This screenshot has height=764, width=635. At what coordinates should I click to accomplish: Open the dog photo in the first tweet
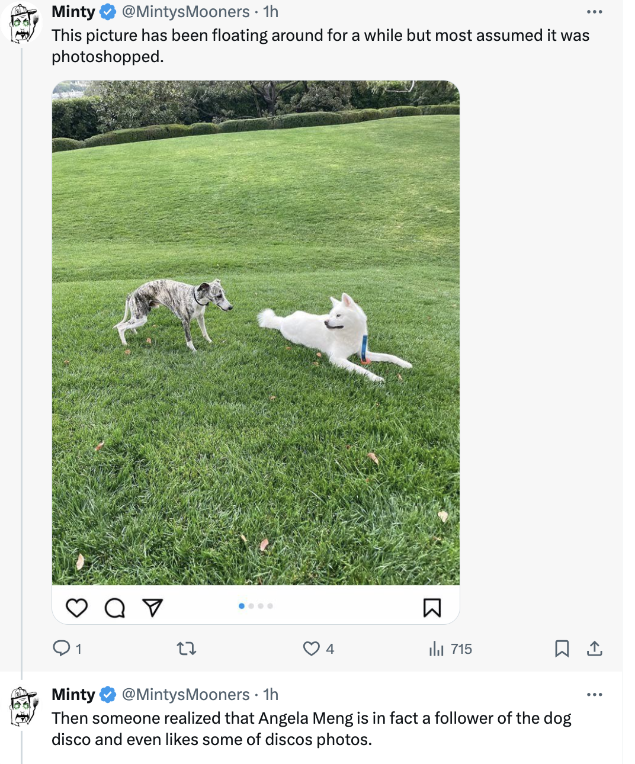[256, 333]
